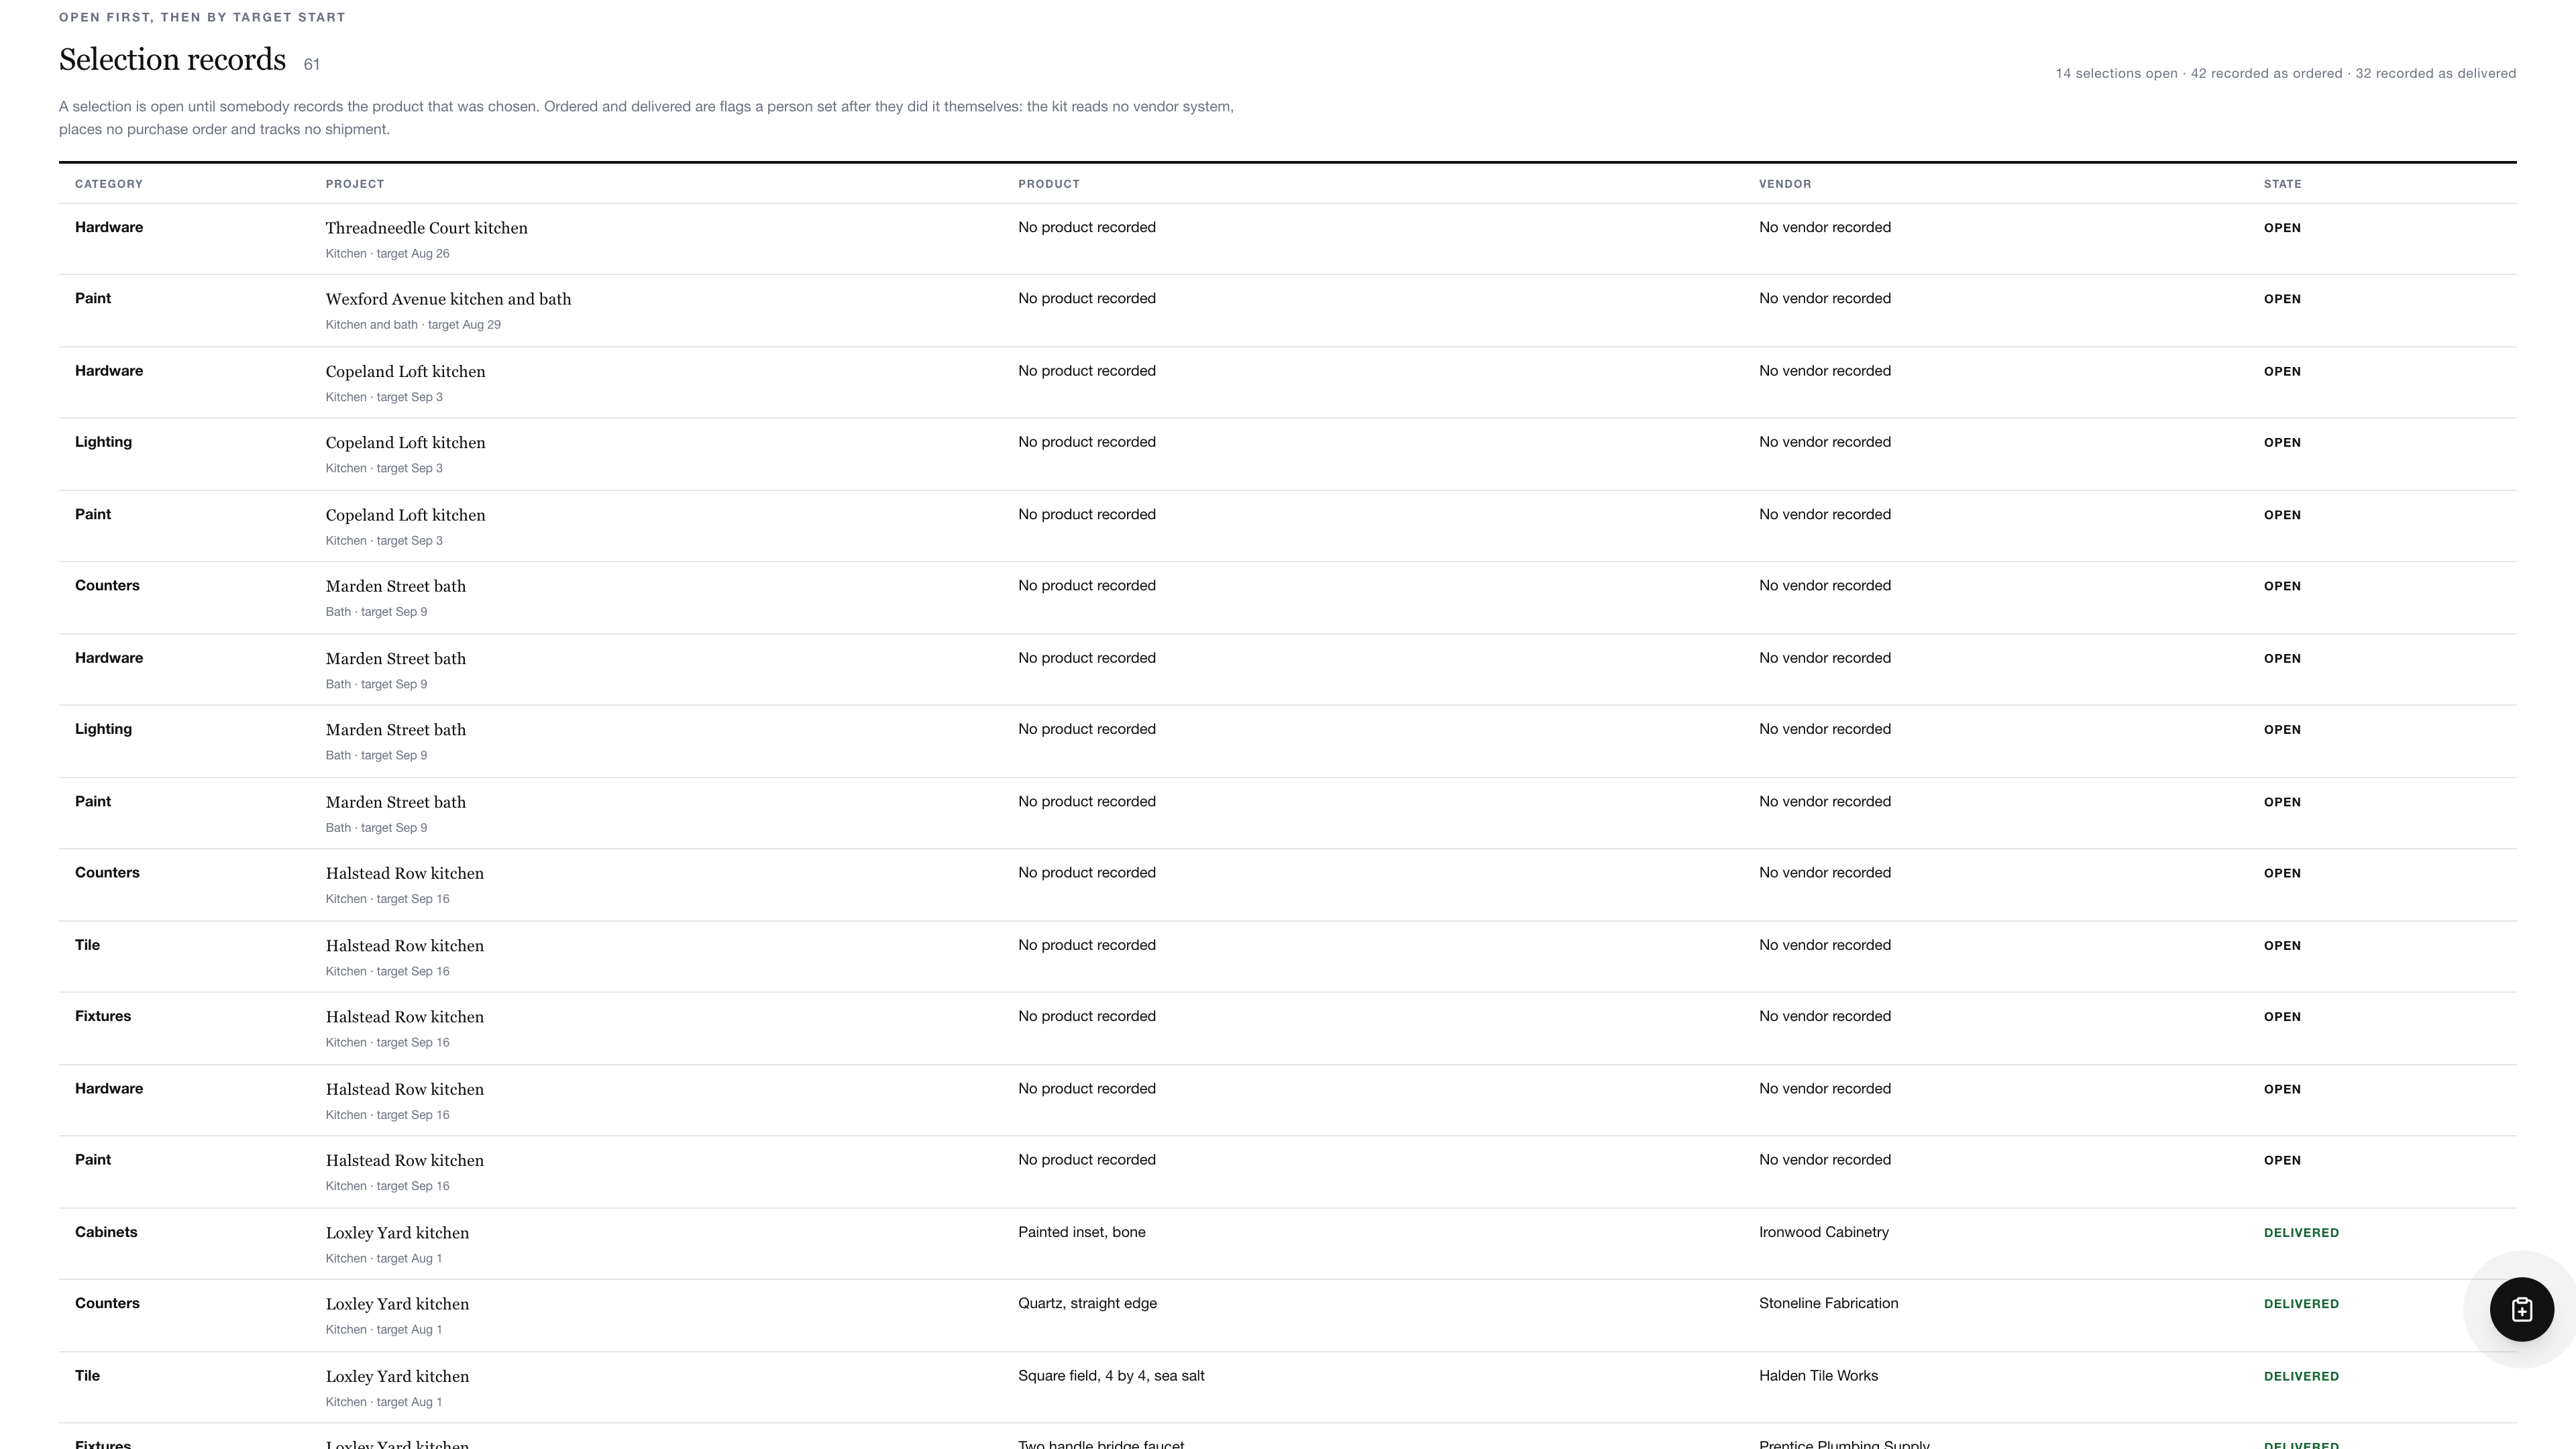Click DELIVERED state in Loxley Yard Counters row
Viewport: 2576px width, 1449px height.
tap(2301, 1304)
